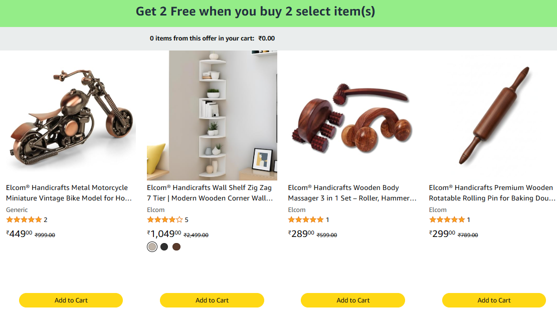The image size is (557, 314).
Task: Click the body massager's star rating
Action: point(306,220)
